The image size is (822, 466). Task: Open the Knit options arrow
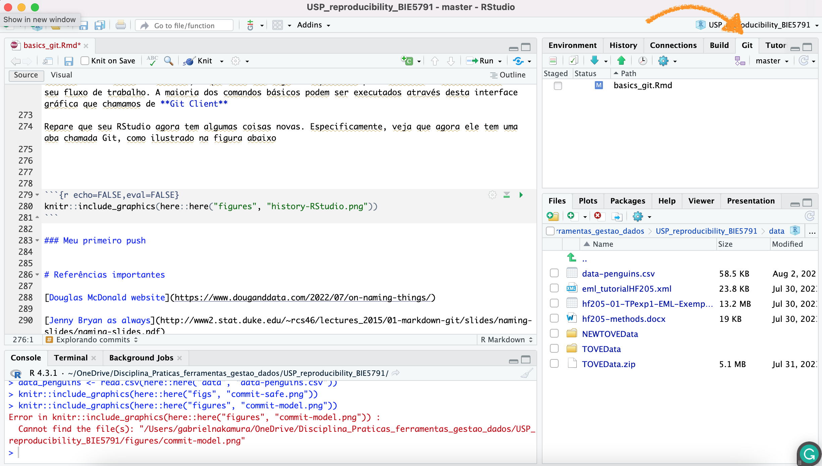[x=222, y=61]
